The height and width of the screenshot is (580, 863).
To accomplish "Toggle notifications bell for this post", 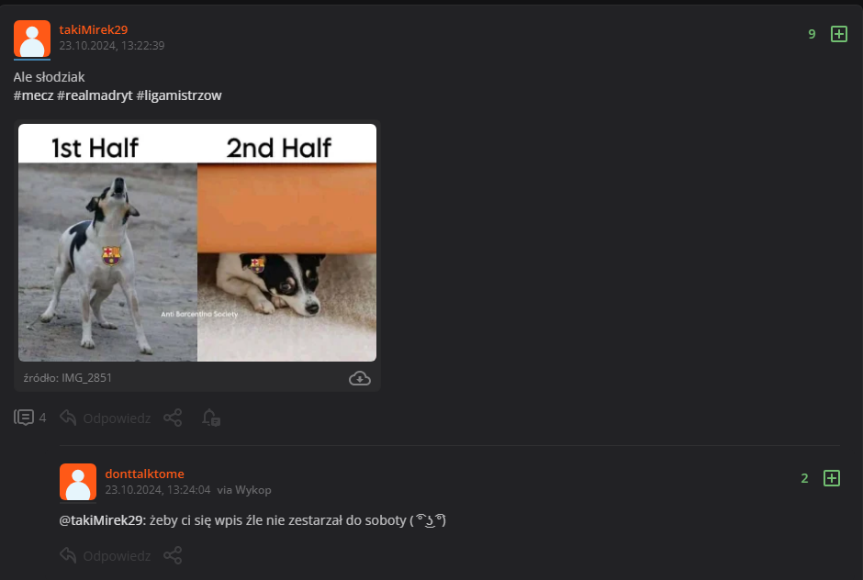I will click(x=211, y=418).
